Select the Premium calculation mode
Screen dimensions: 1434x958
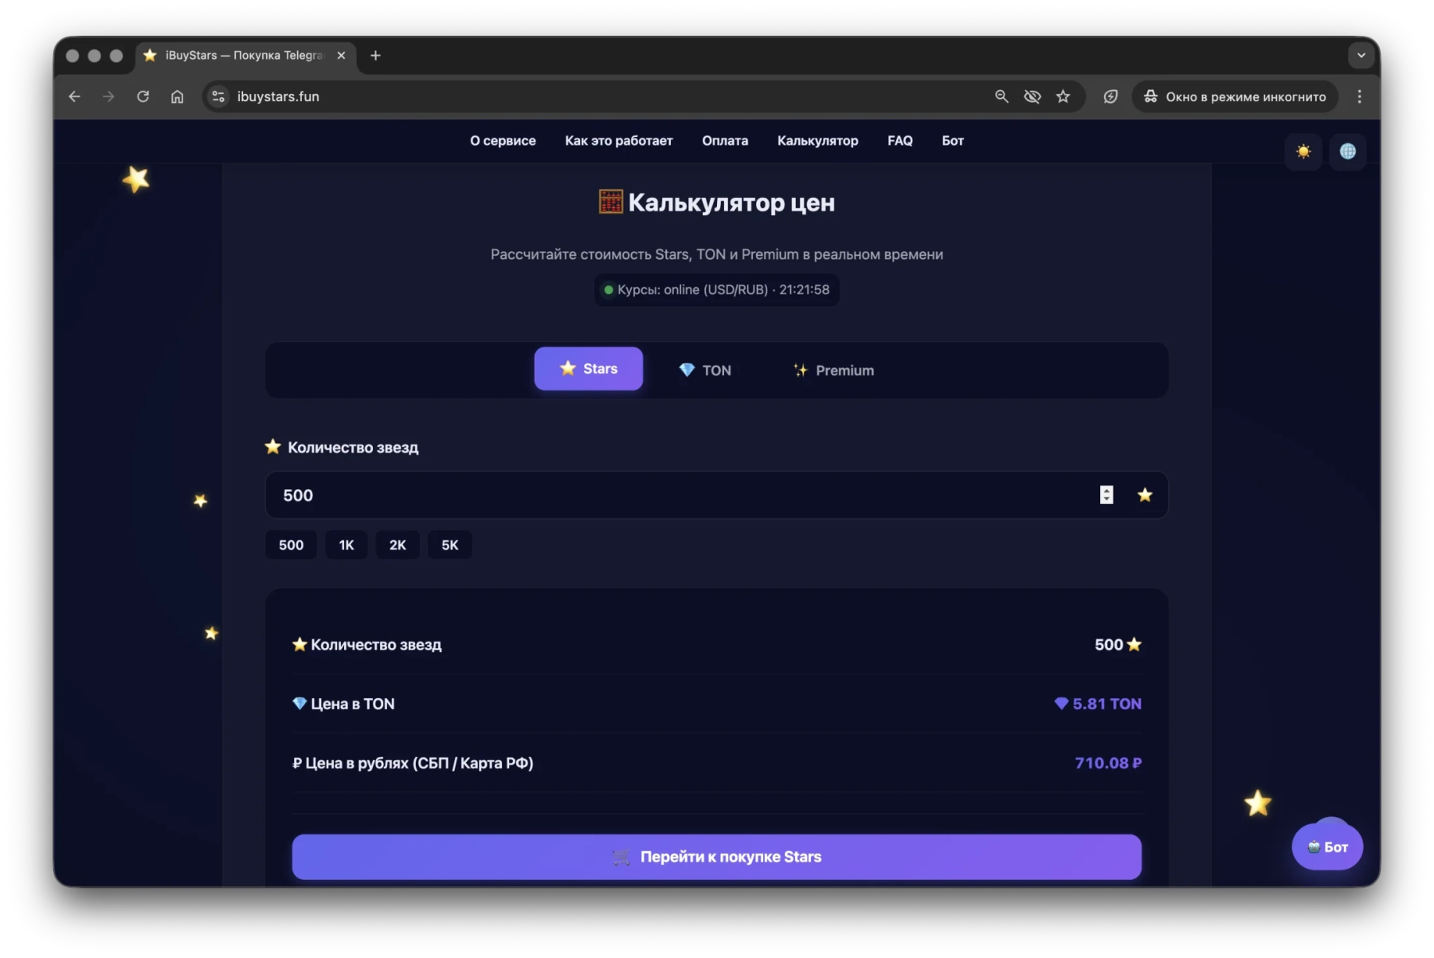coord(833,370)
